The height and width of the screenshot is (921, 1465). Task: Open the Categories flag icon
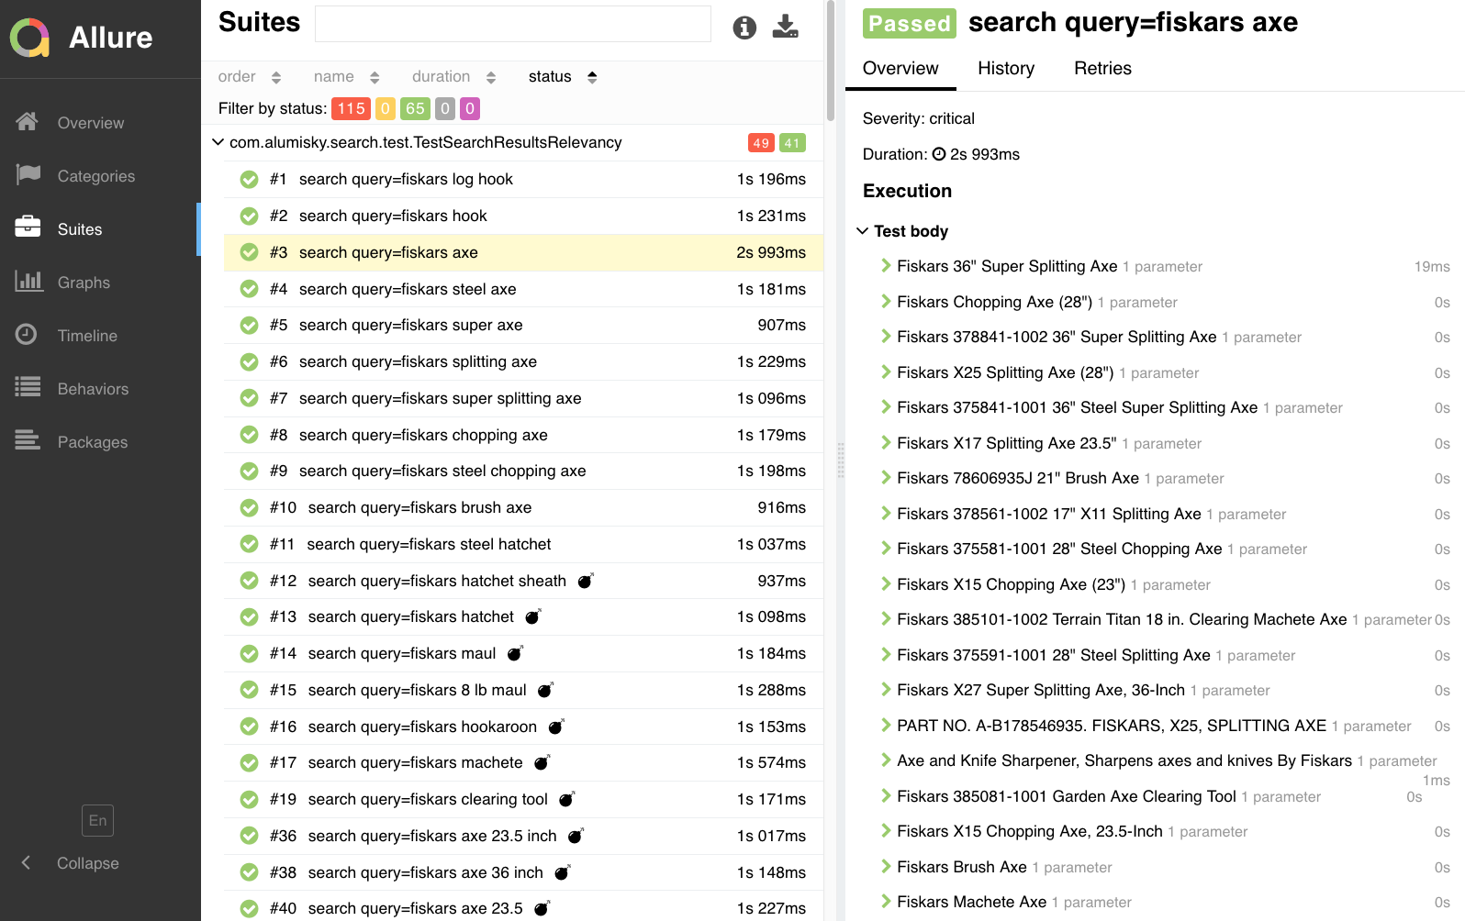(x=28, y=175)
